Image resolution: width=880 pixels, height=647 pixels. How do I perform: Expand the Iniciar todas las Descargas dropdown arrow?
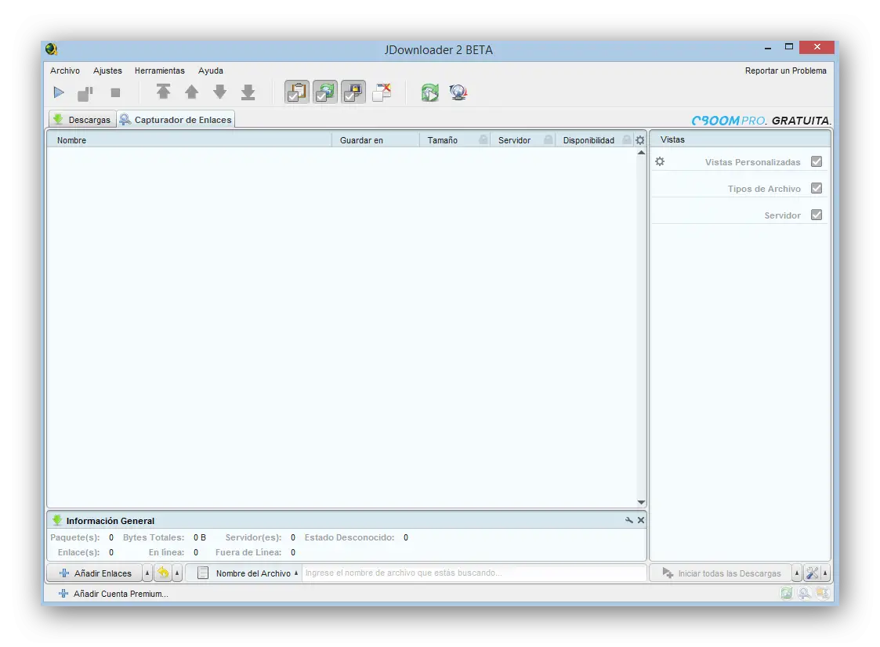click(797, 573)
